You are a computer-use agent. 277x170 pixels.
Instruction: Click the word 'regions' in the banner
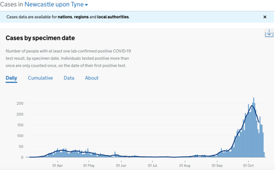tap(81, 17)
